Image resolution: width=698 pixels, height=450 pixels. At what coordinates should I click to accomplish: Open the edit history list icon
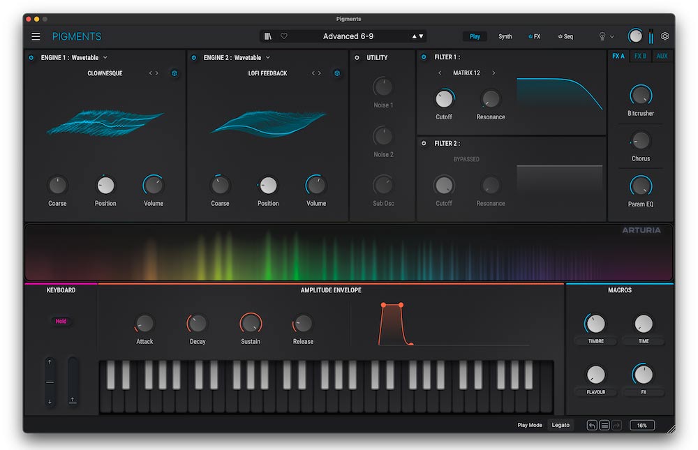pyautogui.click(x=604, y=425)
